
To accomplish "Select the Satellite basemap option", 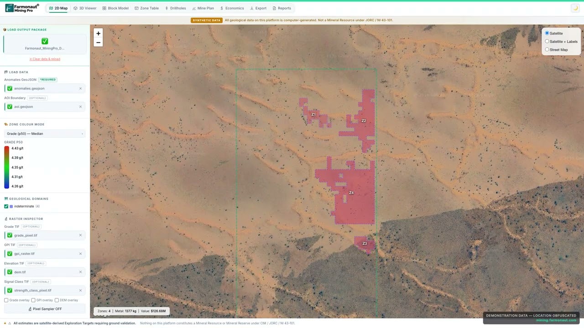I will coord(547,33).
